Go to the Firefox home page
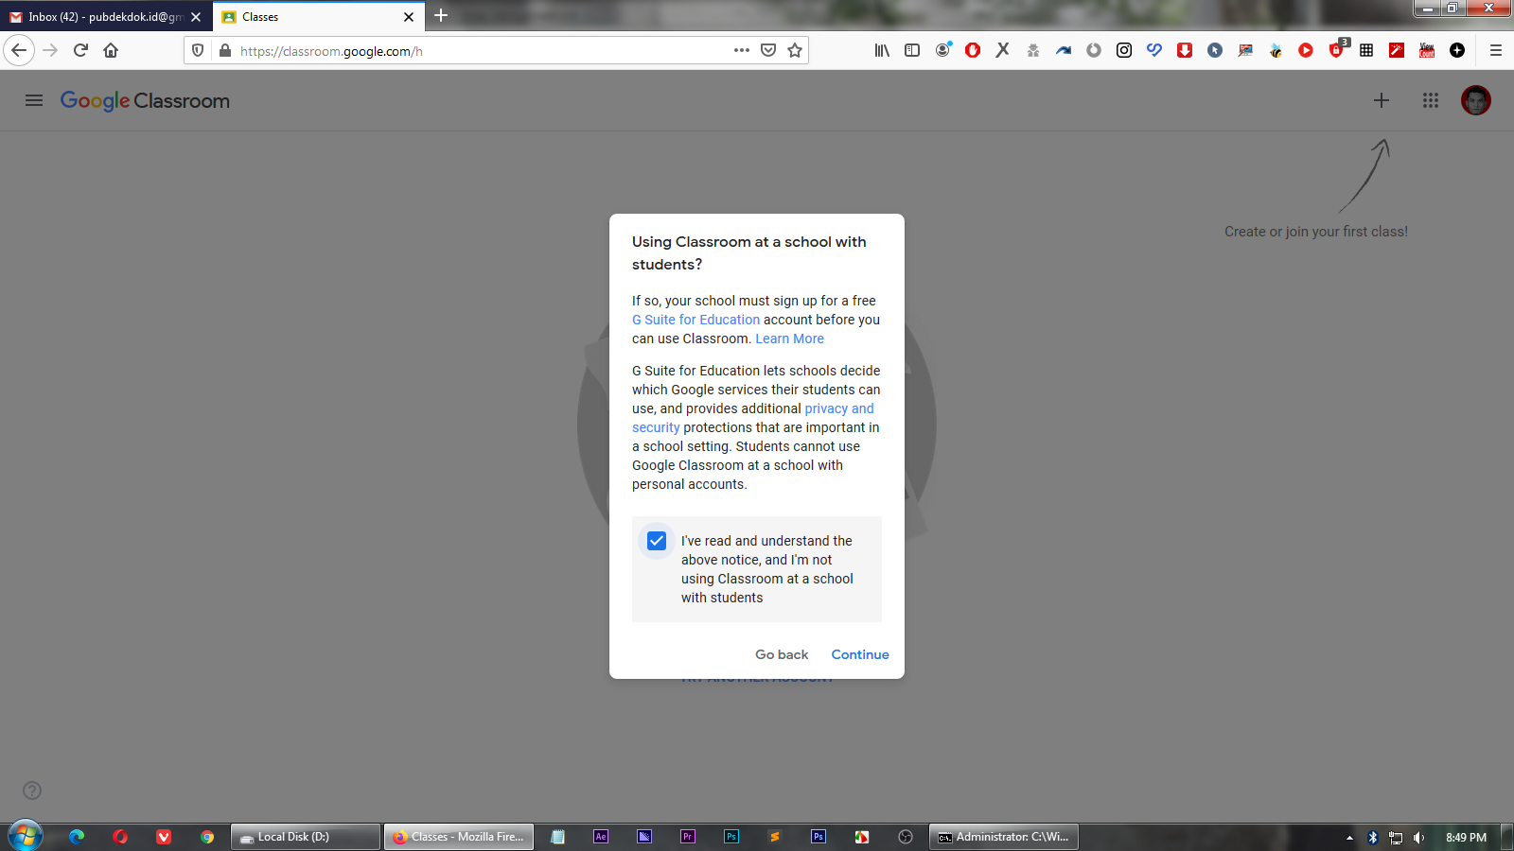 (111, 50)
